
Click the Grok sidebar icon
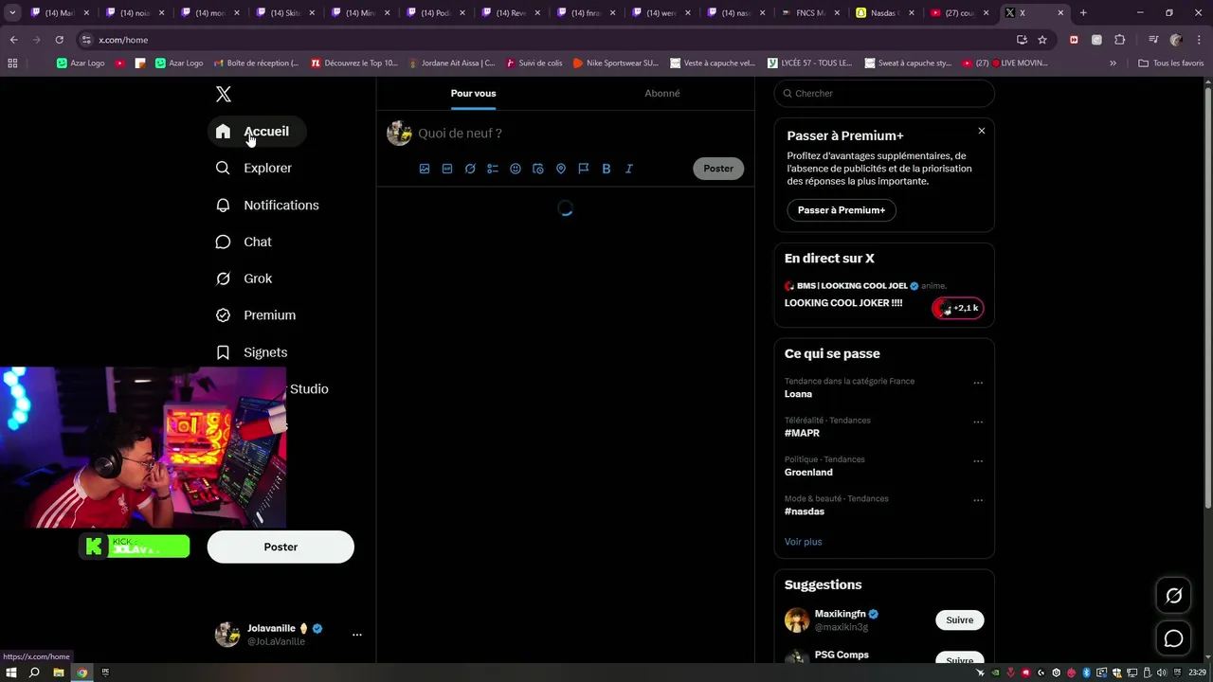pos(223,278)
